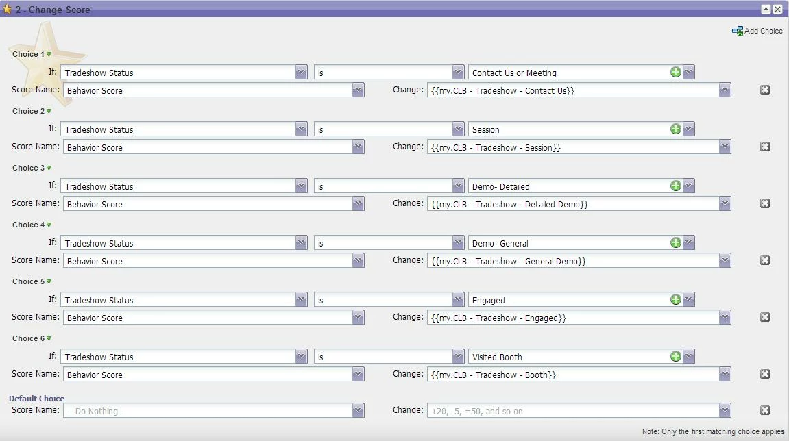Viewport: 789px width, 441px height.
Task: Click the green plus icon beside Session value
Action: pos(676,129)
